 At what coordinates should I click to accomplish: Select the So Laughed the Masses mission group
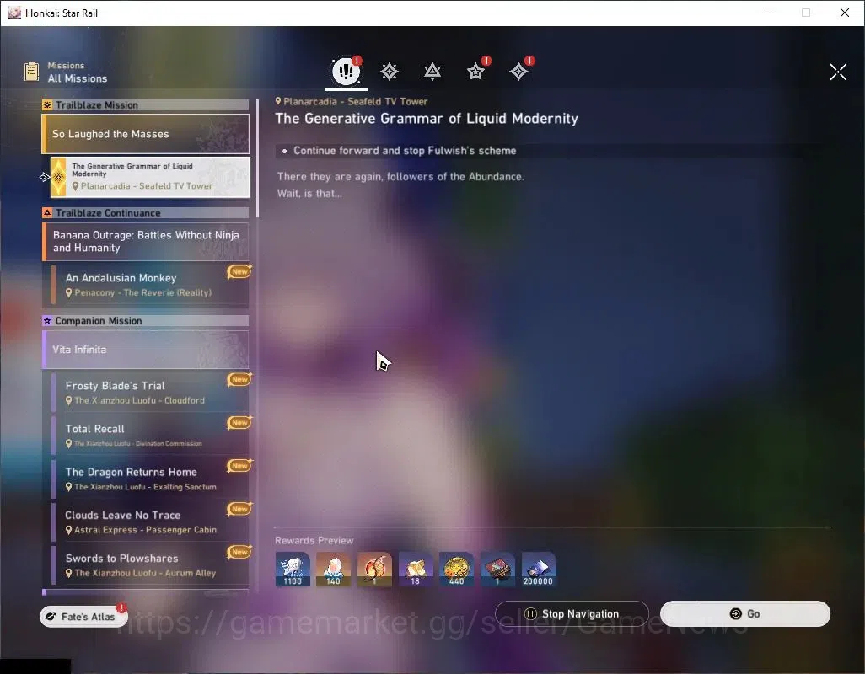(x=146, y=134)
